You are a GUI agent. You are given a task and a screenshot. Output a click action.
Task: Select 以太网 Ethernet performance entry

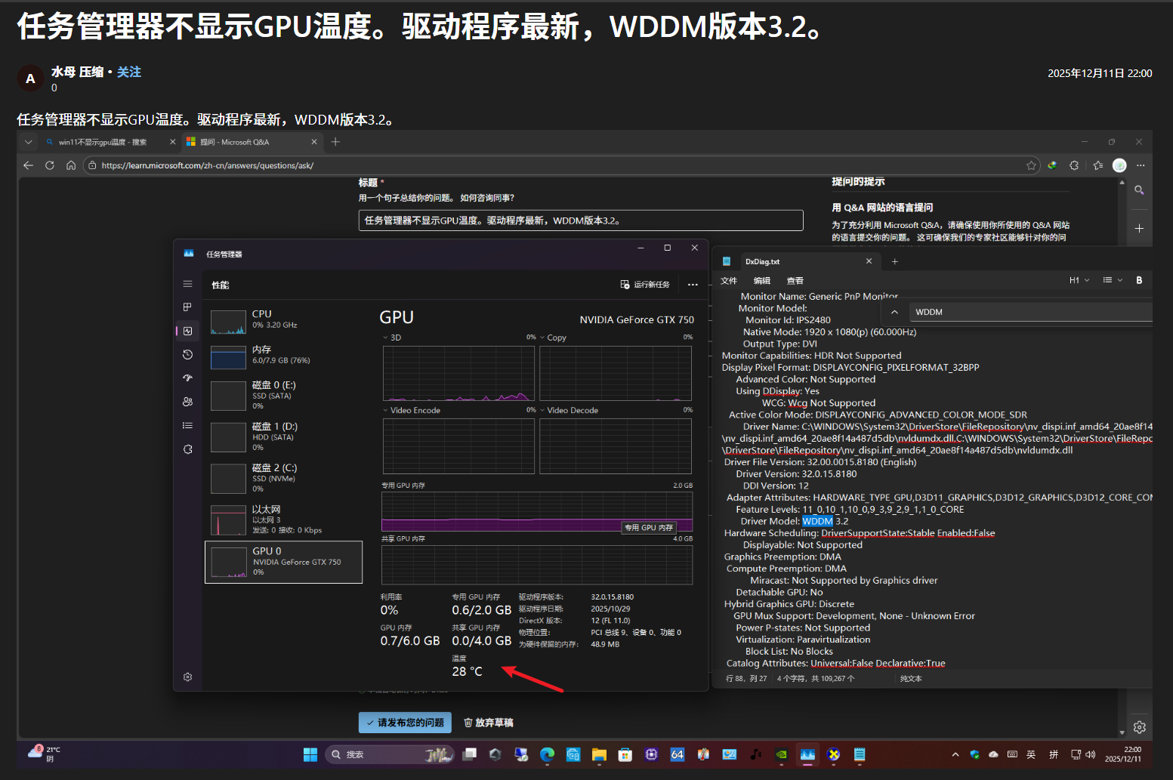click(x=283, y=519)
